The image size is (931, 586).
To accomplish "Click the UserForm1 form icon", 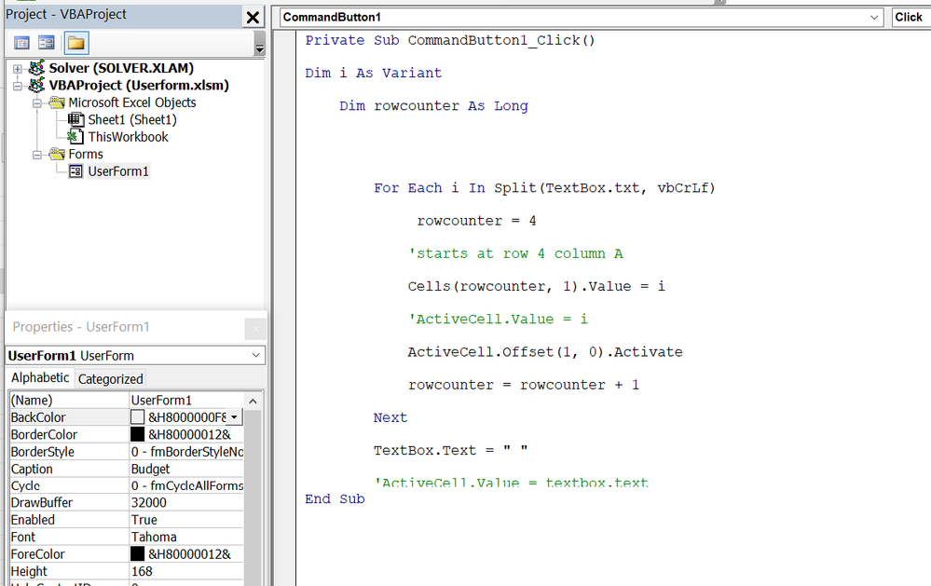I will point(75,170).
